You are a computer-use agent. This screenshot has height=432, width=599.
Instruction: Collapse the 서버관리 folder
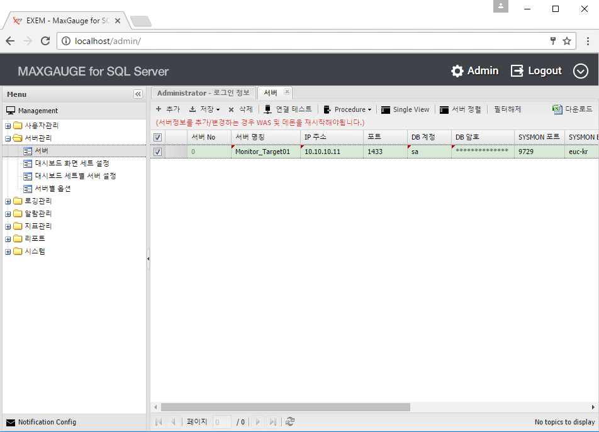8,138
